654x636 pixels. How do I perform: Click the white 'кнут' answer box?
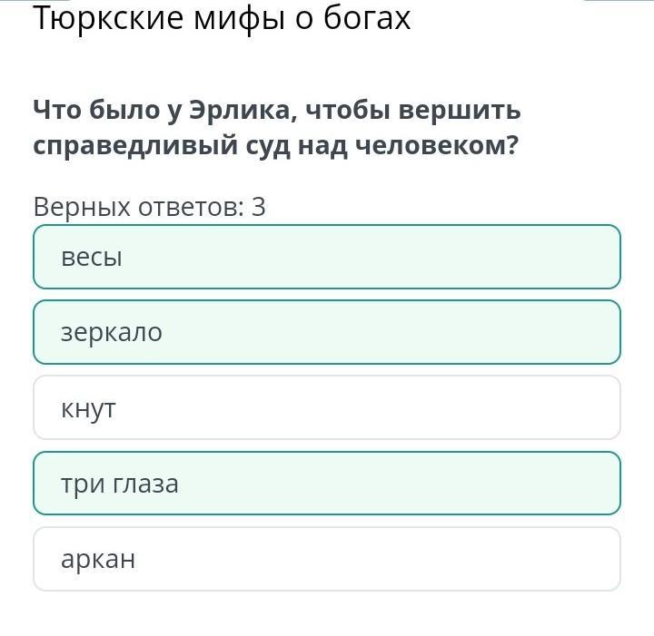[327, 407]
